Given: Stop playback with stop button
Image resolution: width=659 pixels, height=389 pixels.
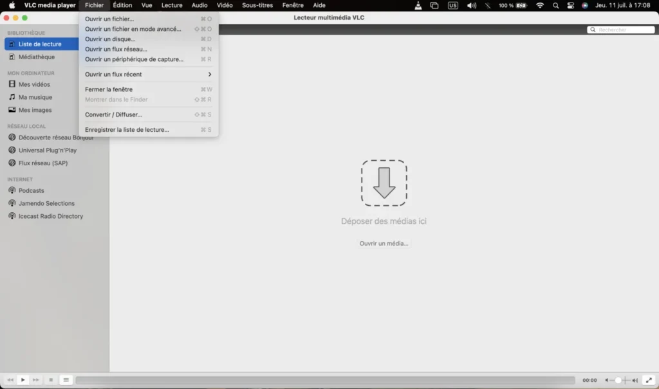Looking at the screenshot, I should [x=51, y=380].
